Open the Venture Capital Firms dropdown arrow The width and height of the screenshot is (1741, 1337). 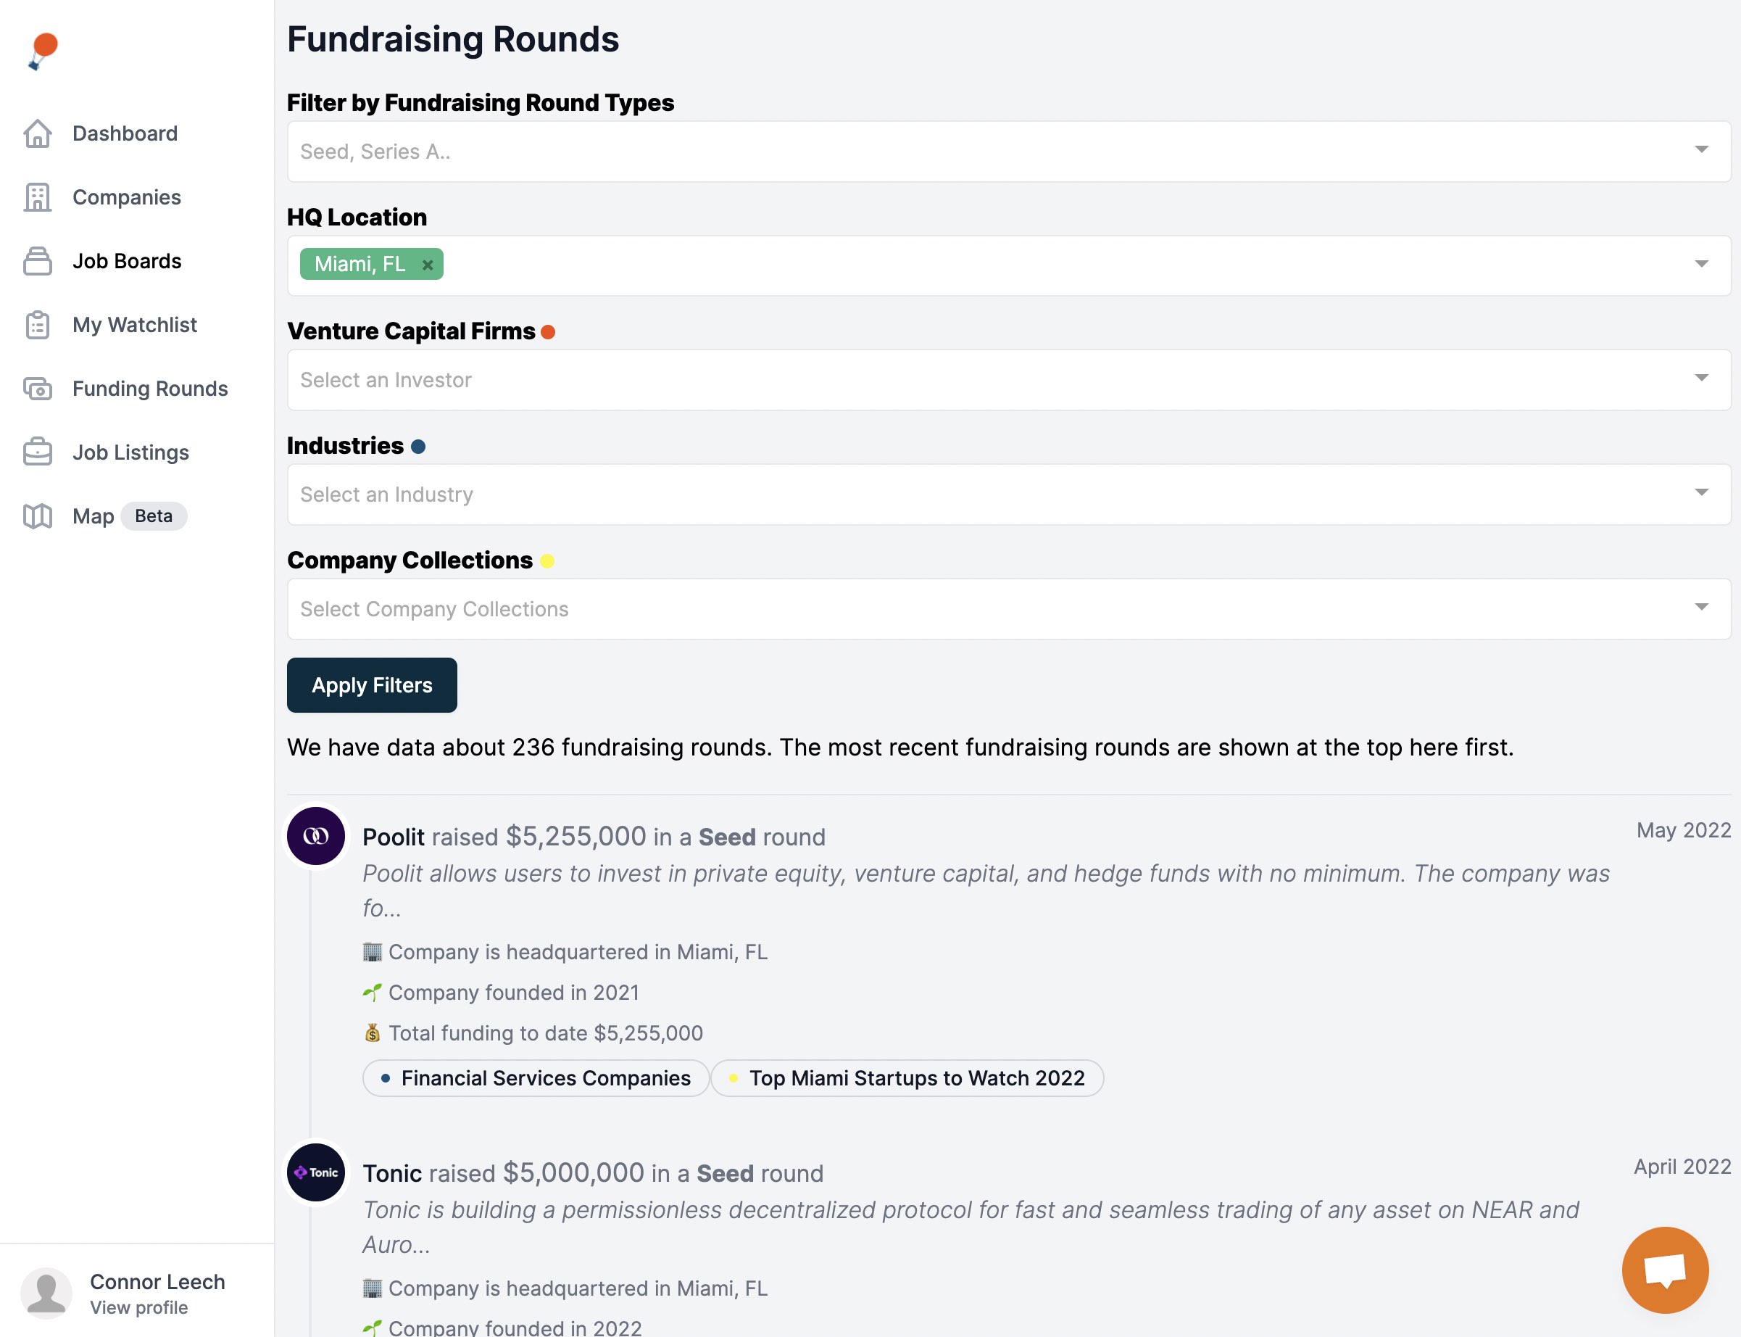click(1700, 378)
